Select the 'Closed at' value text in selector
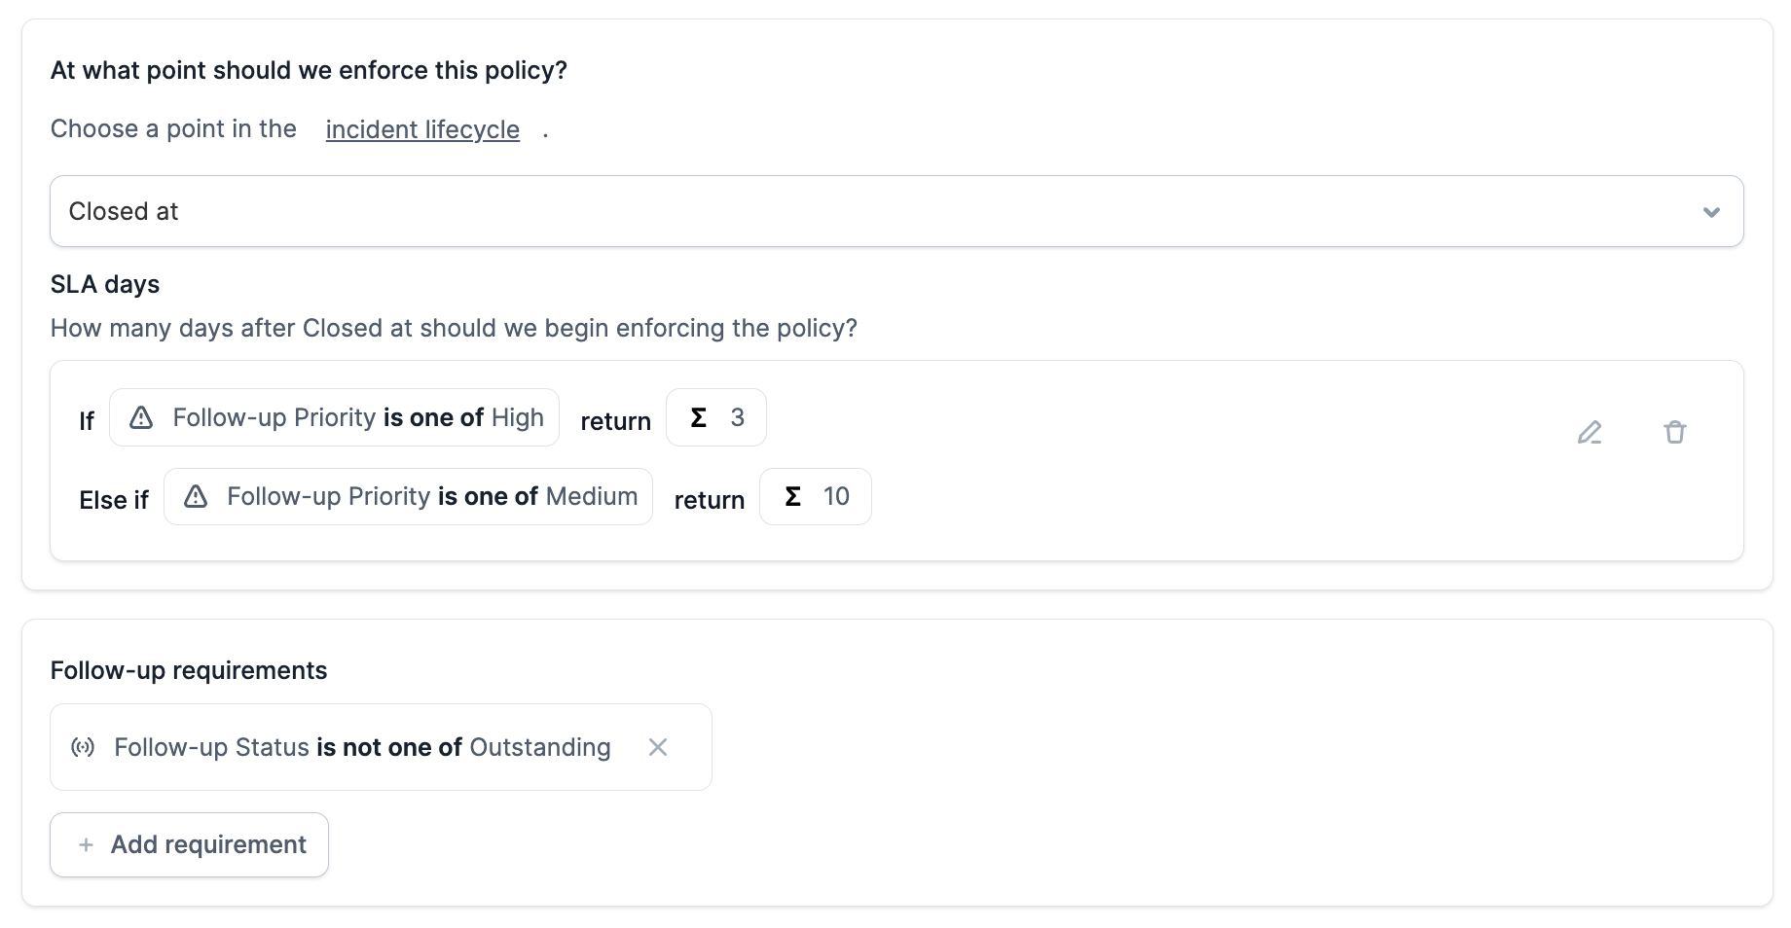Screen dimensions: 1791x928 coord(124,212)
